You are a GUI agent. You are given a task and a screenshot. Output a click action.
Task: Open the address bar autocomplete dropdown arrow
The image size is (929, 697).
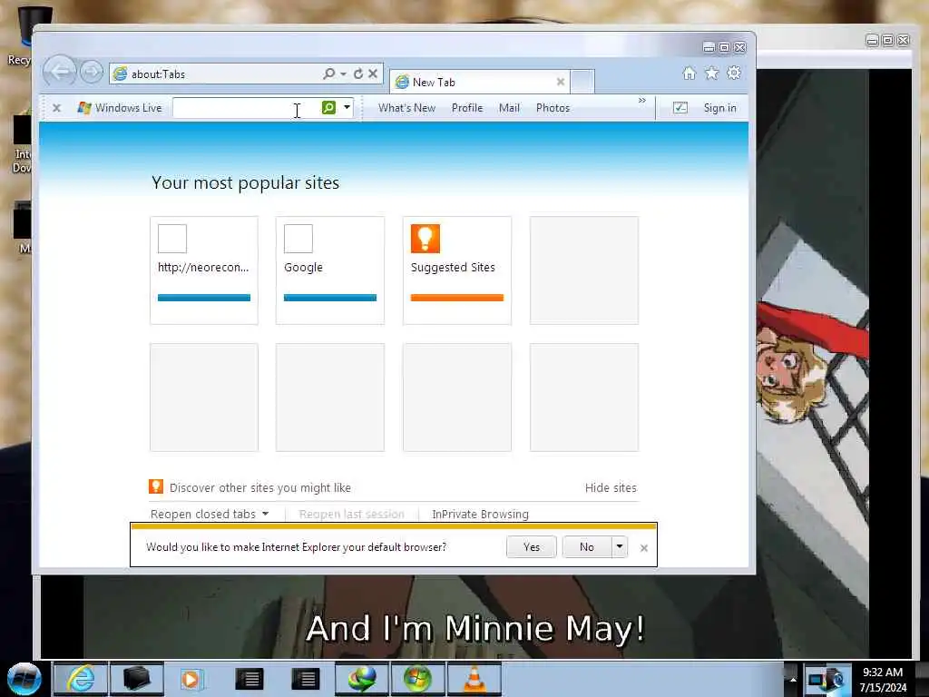[343, 74]
